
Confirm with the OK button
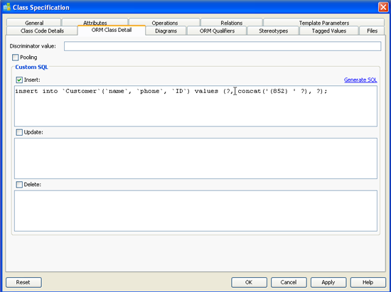pos(249,282)
